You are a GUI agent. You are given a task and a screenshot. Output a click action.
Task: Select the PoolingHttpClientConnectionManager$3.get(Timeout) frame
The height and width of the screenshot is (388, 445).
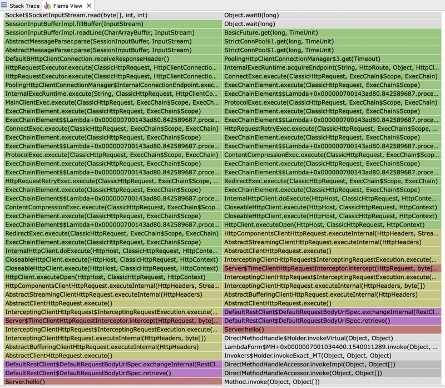click(332, 59)
